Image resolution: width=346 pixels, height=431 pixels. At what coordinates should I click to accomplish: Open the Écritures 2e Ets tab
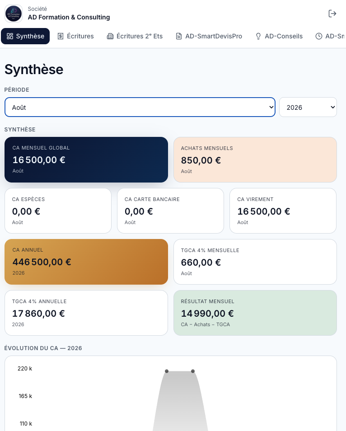coord(135,36)
